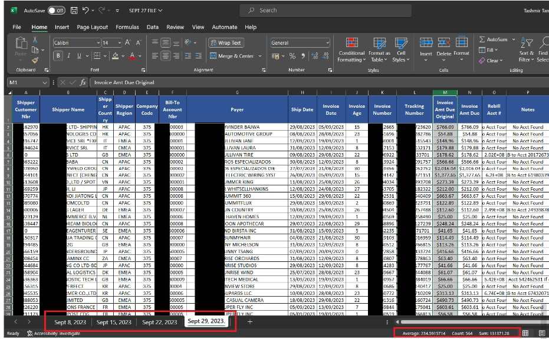Toggle Italic formatting
Viewport: 549px width, 339px height.
68,56
